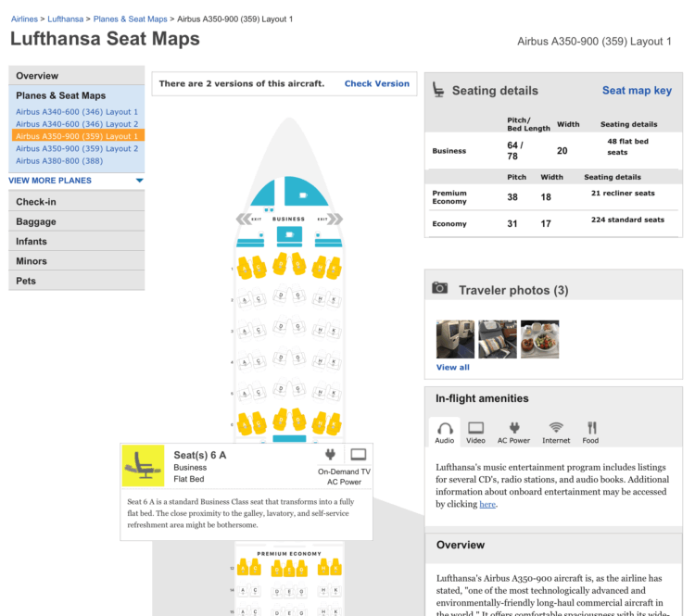Viewport: 695px width, 616px height.
Task: Select business seat 2G on map
Action: click(x=298, y=295)
